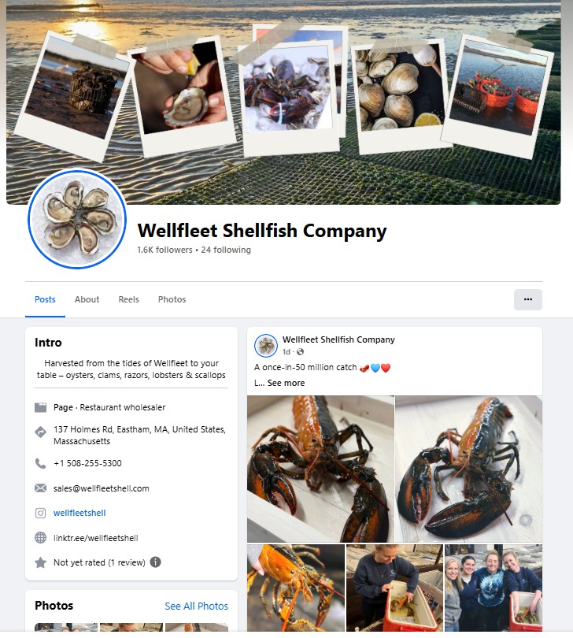The height and width of the screenshot is (638, 573).
Task: Select the Photos tab
Action: 172,299
